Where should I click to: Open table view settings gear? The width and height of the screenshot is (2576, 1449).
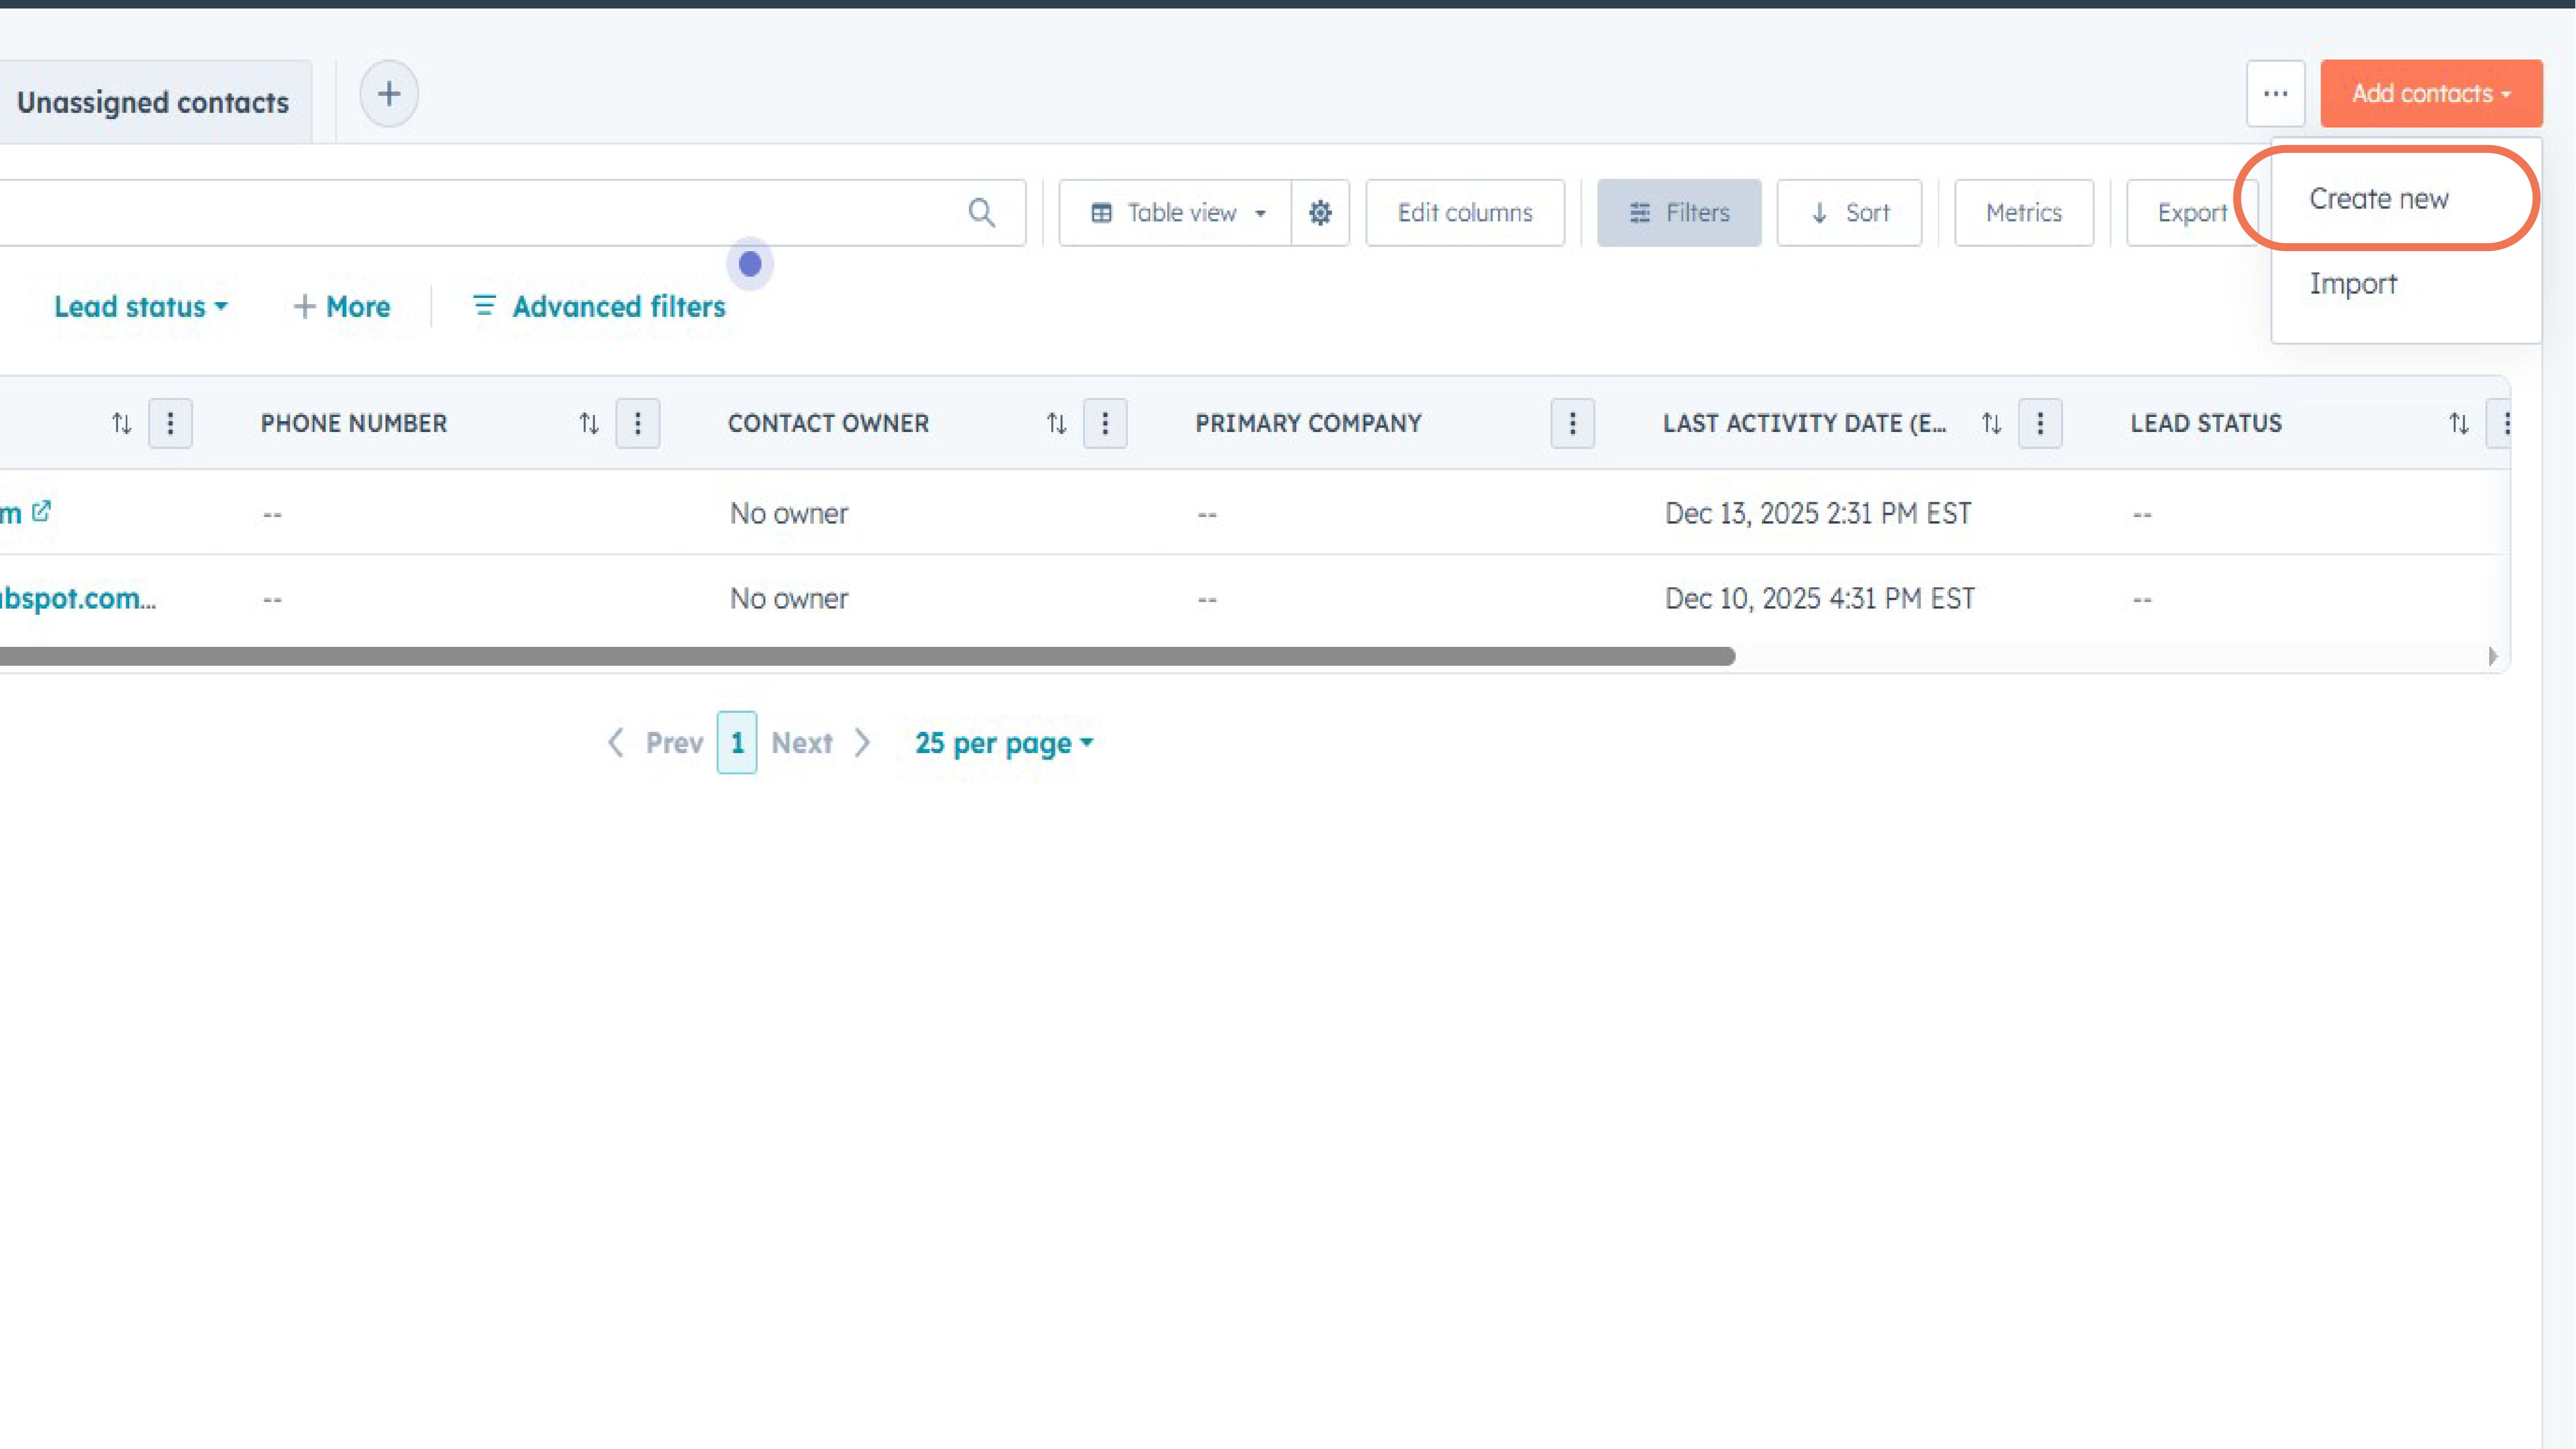coord(1320,213)
